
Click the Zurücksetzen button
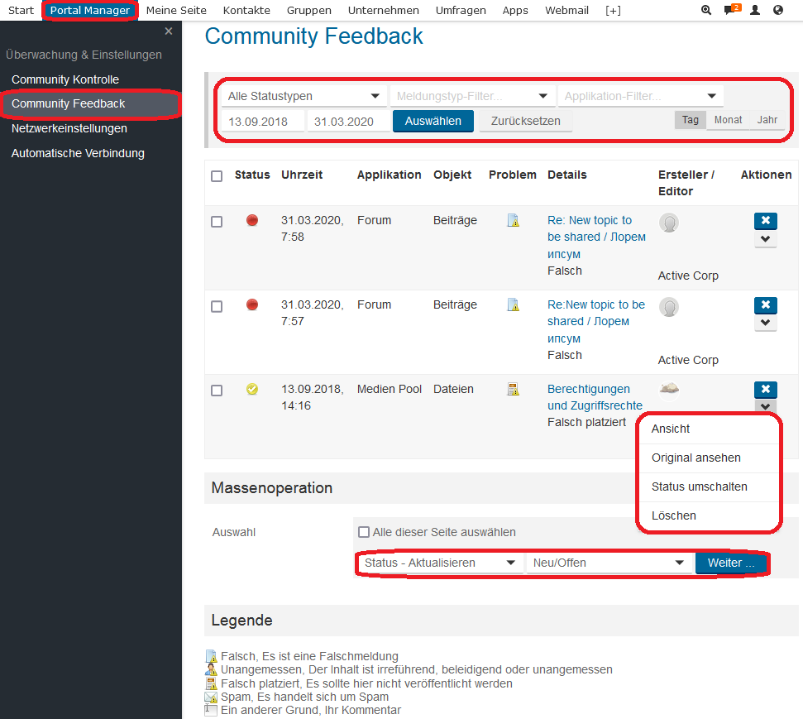pyautogui.click(x=525, y=121)
